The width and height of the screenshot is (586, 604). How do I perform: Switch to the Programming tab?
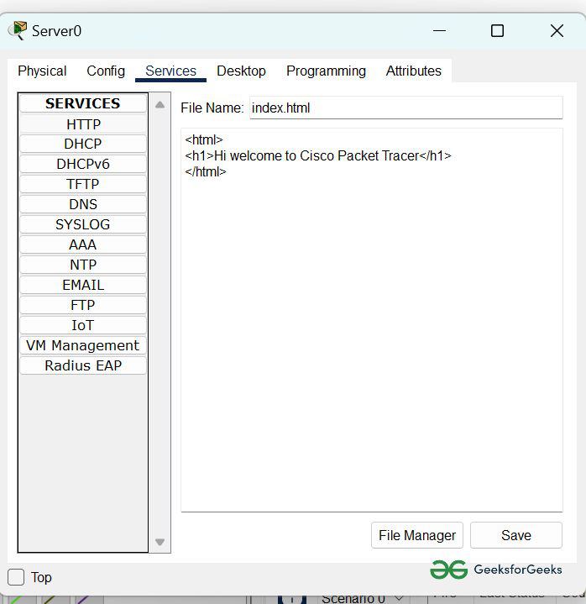point(326,71)
